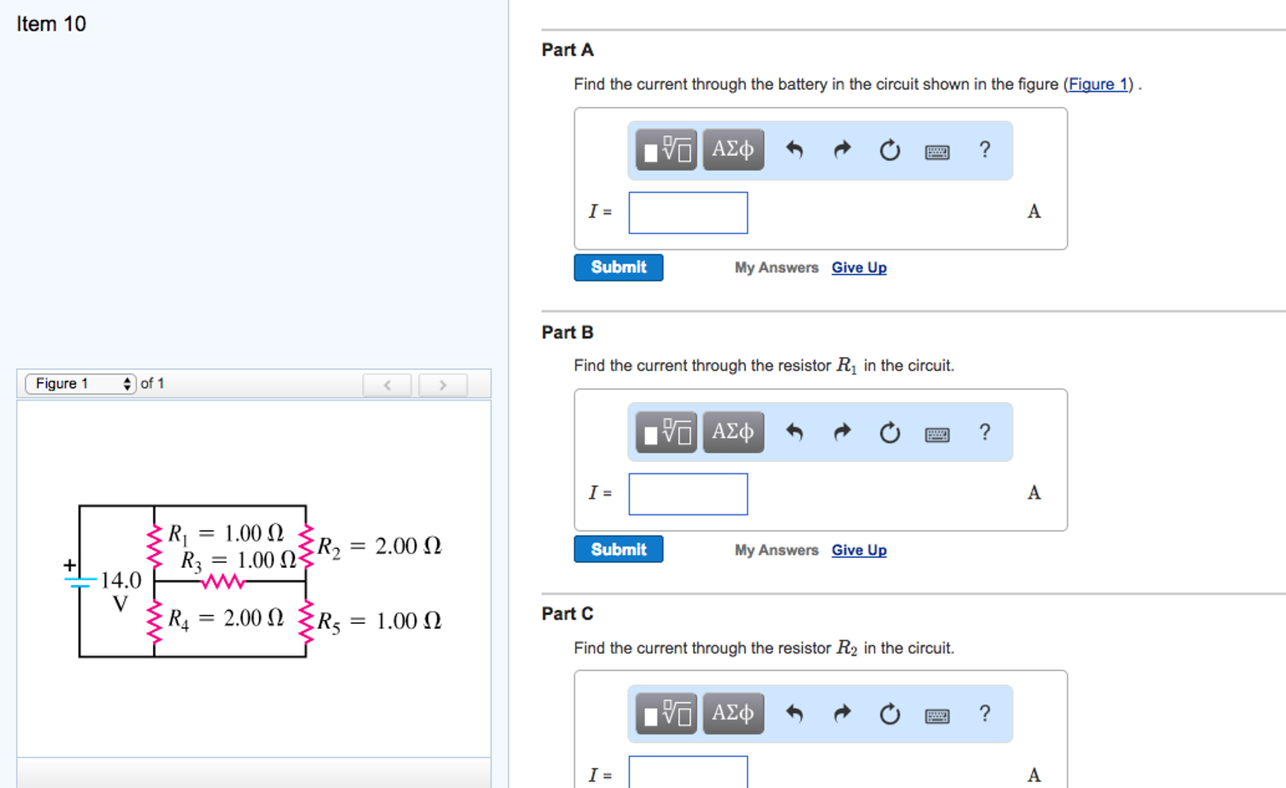
Task: Open keyboard icon in Part C toolbar
Action: point(937,716)
